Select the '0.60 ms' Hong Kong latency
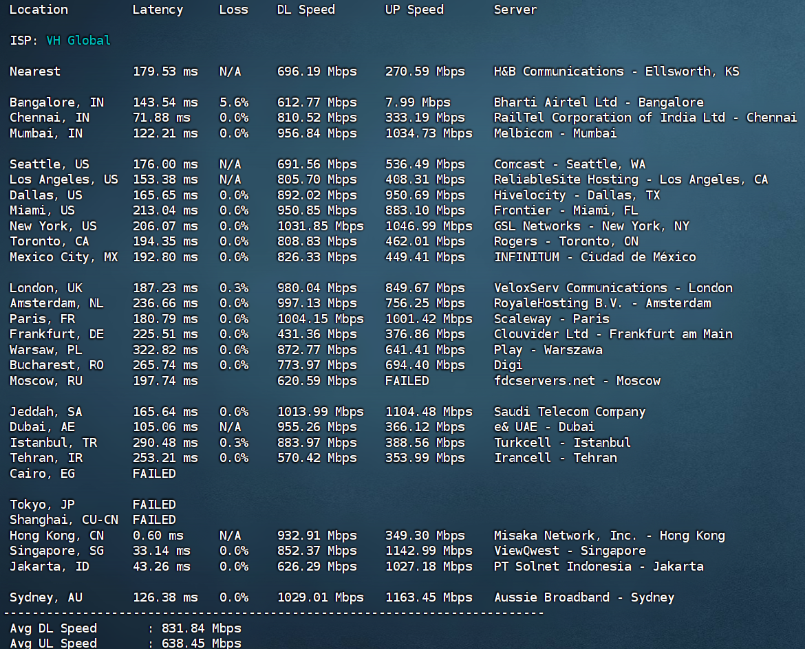This screenshot has width=805, height=649. (158, 536)
